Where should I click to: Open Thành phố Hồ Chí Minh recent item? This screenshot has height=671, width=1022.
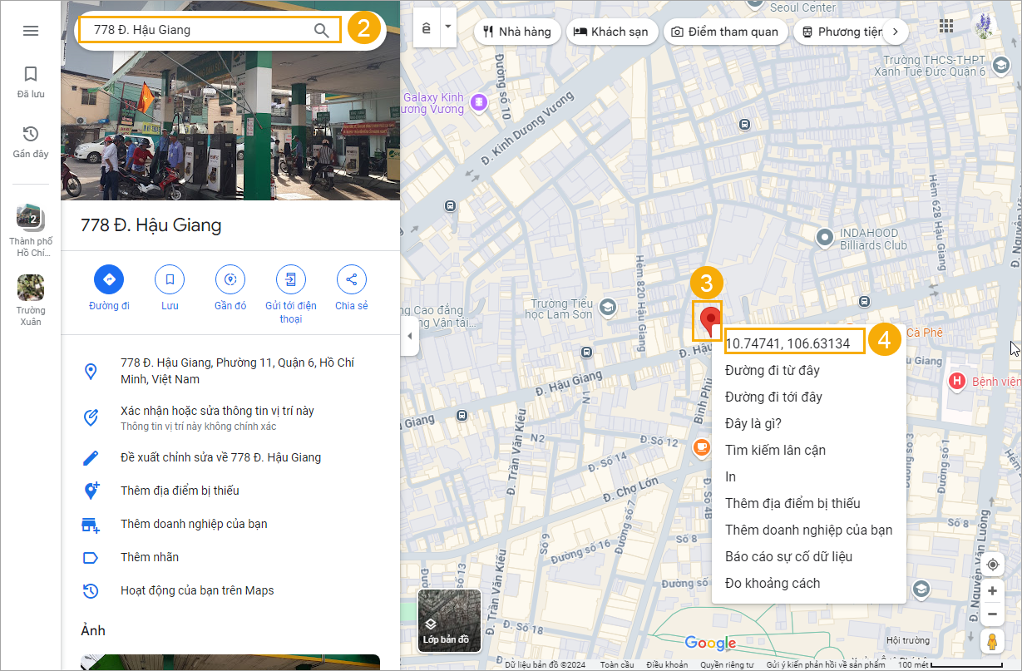pos(31,230)
